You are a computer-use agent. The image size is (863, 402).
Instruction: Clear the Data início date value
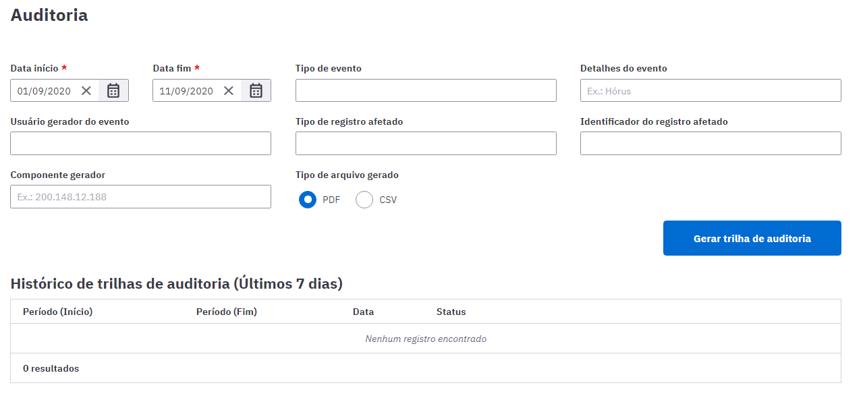(x=86, y=90)
